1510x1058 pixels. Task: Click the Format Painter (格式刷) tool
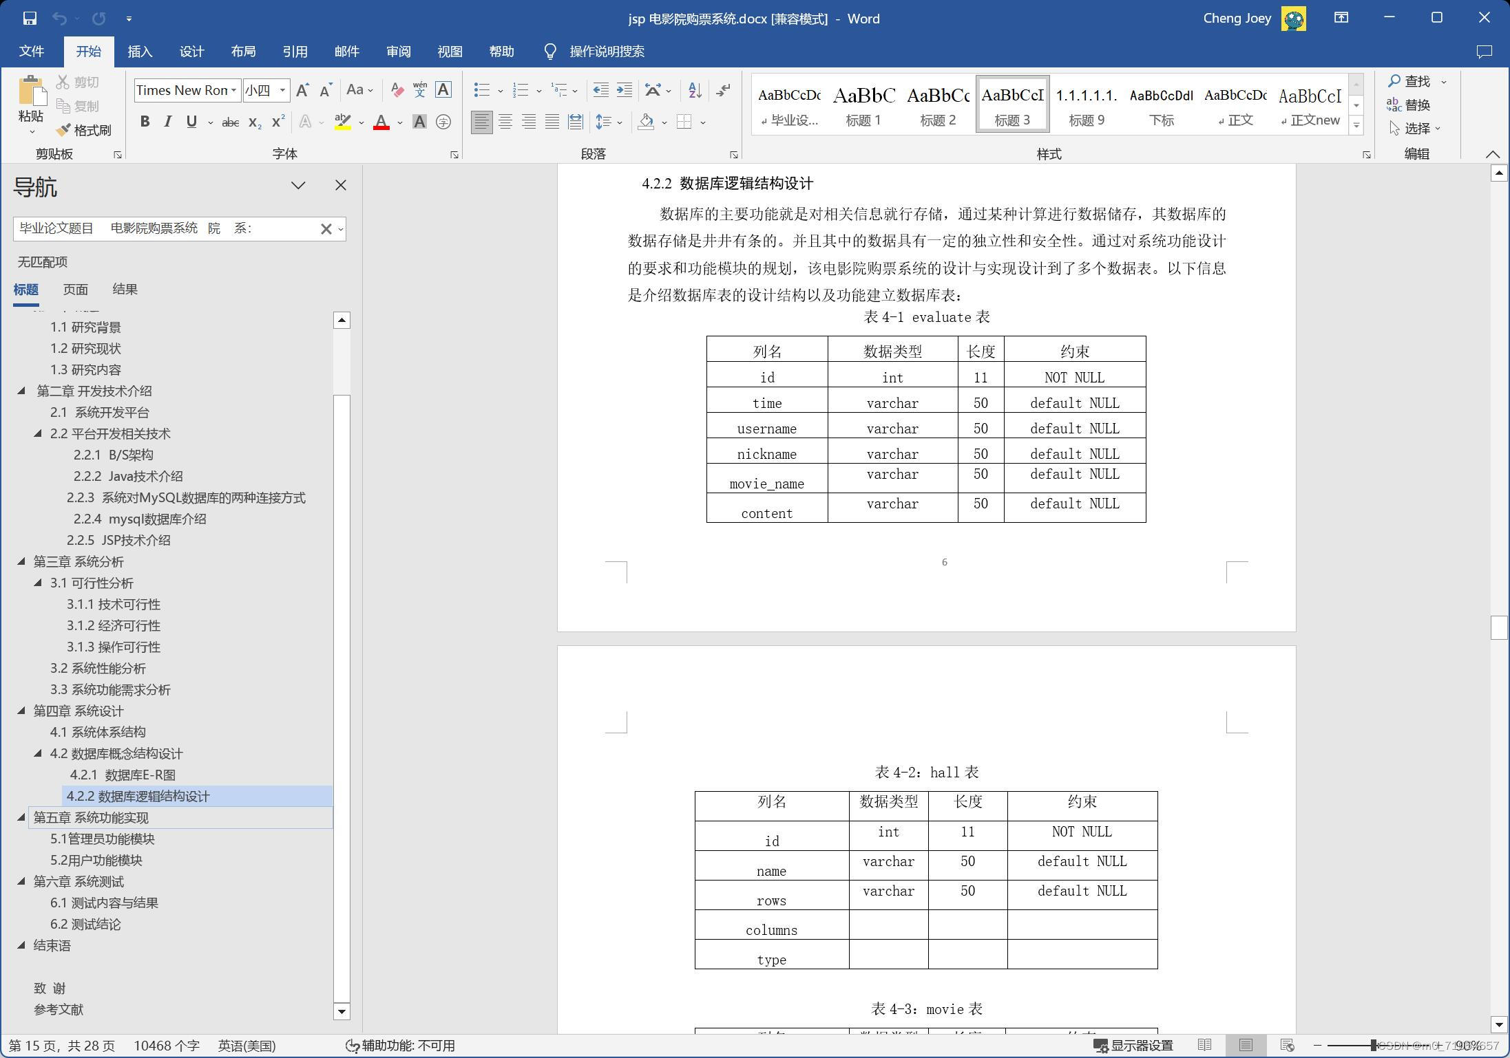pyautogui.click(x=83, y=130)
